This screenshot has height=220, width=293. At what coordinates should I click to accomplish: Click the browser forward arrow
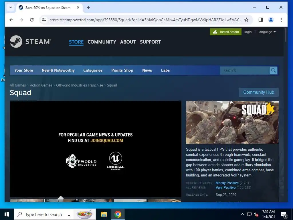[21, 20]
